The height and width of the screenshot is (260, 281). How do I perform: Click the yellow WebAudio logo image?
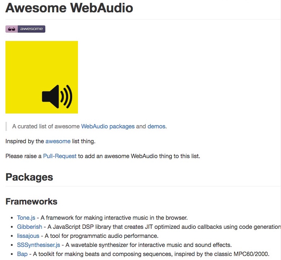pos(42,77)
